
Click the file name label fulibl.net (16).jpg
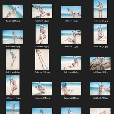click(x=101, y=98)
